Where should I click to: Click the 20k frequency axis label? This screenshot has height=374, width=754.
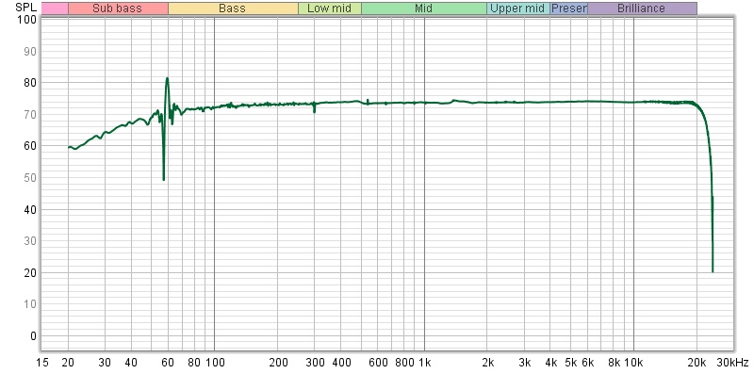[x=697, y=363]
